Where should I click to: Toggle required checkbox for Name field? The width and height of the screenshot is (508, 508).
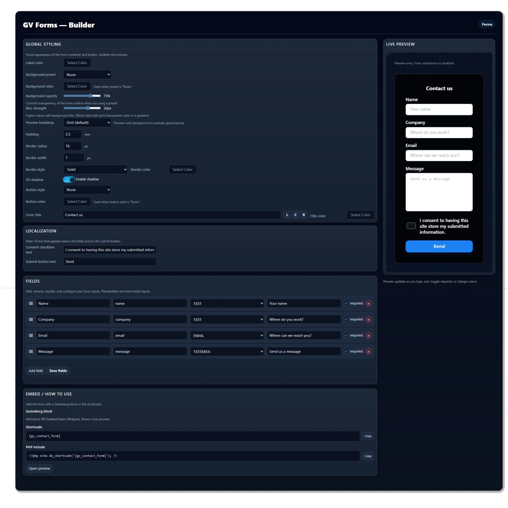click(346, 303)
